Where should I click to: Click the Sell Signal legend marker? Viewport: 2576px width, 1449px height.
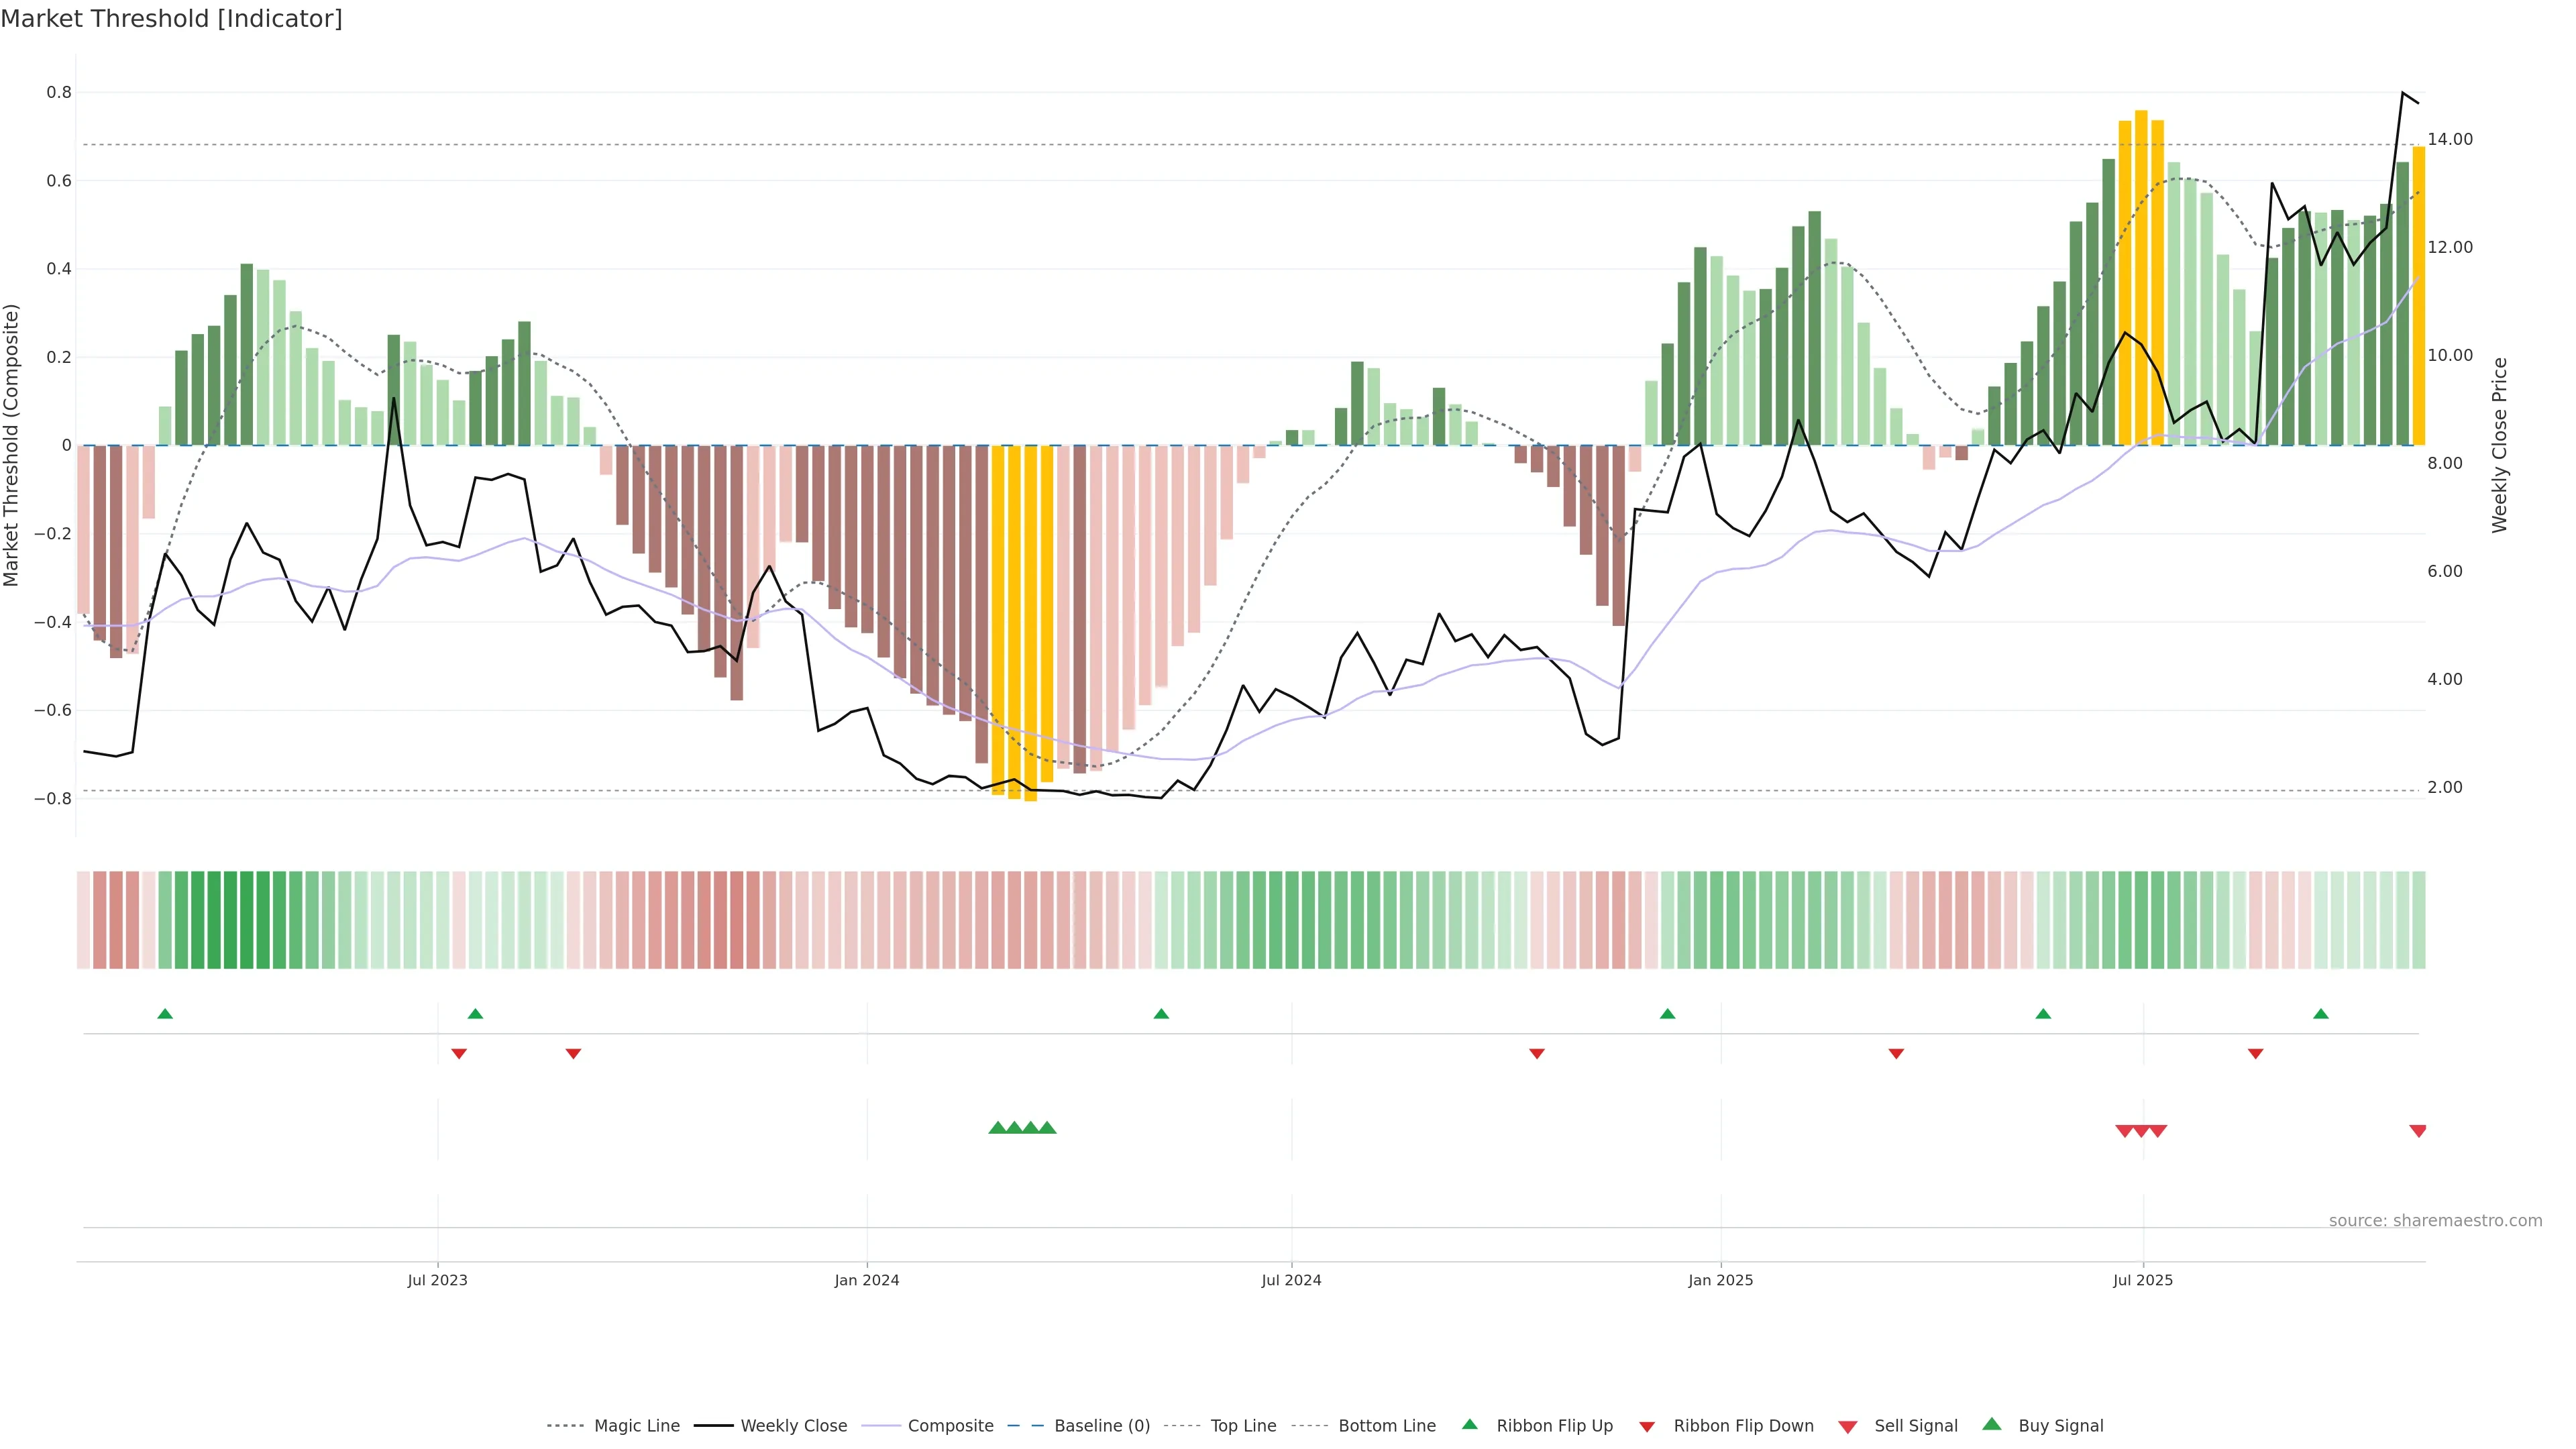(x=1848, y=1427)
